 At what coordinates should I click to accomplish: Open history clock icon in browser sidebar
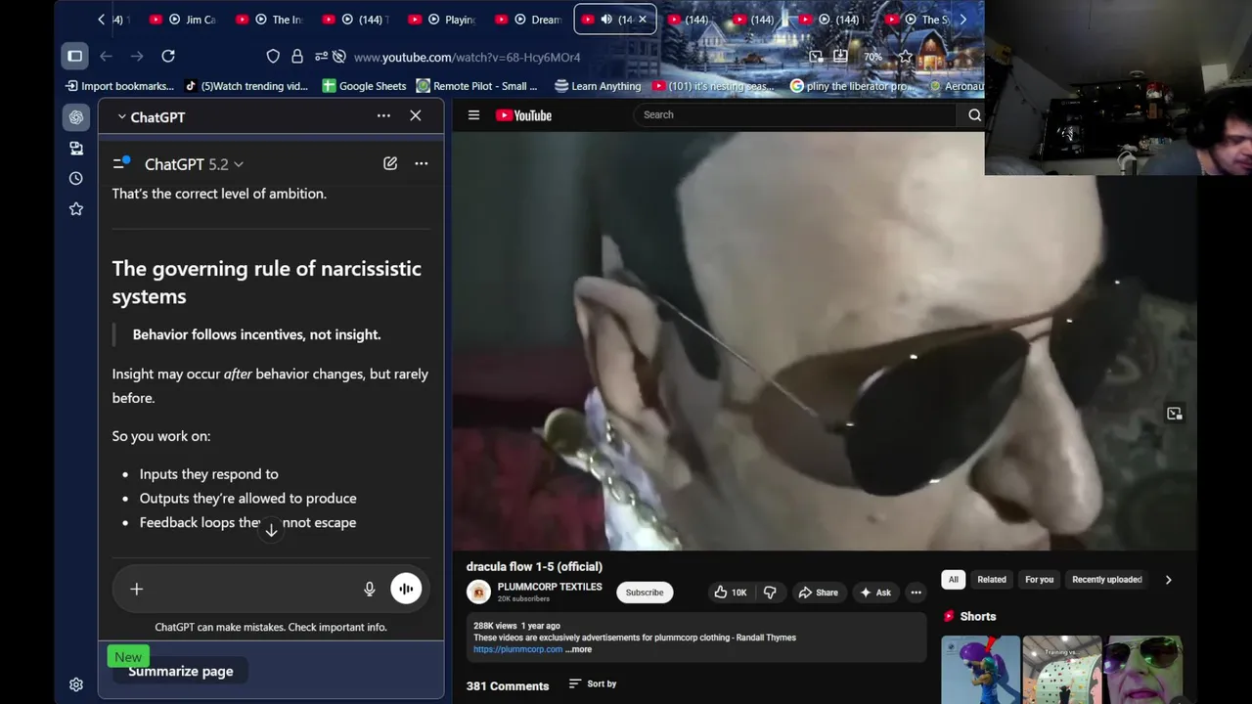click(x=76, y=178)
